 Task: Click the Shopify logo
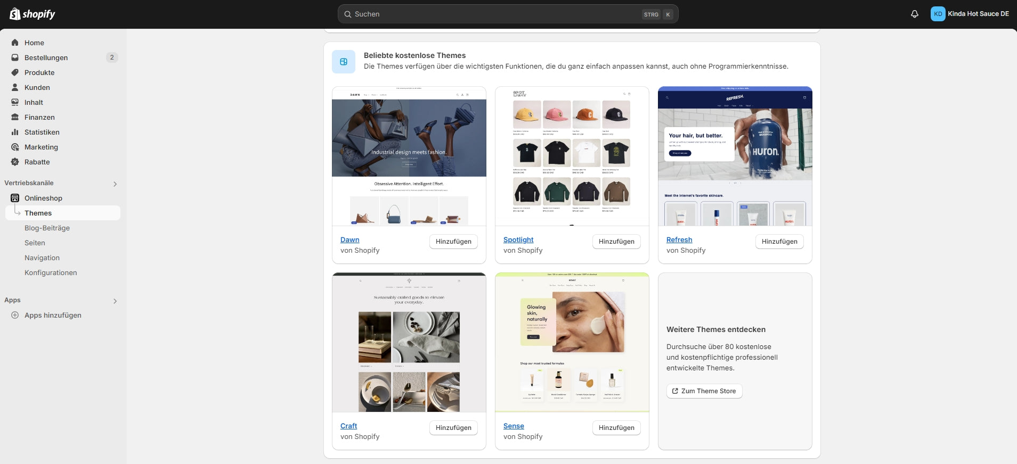click(x=32, y=14)
